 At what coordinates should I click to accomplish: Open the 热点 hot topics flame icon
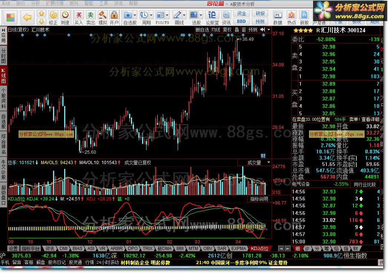(x=292, y=15)
